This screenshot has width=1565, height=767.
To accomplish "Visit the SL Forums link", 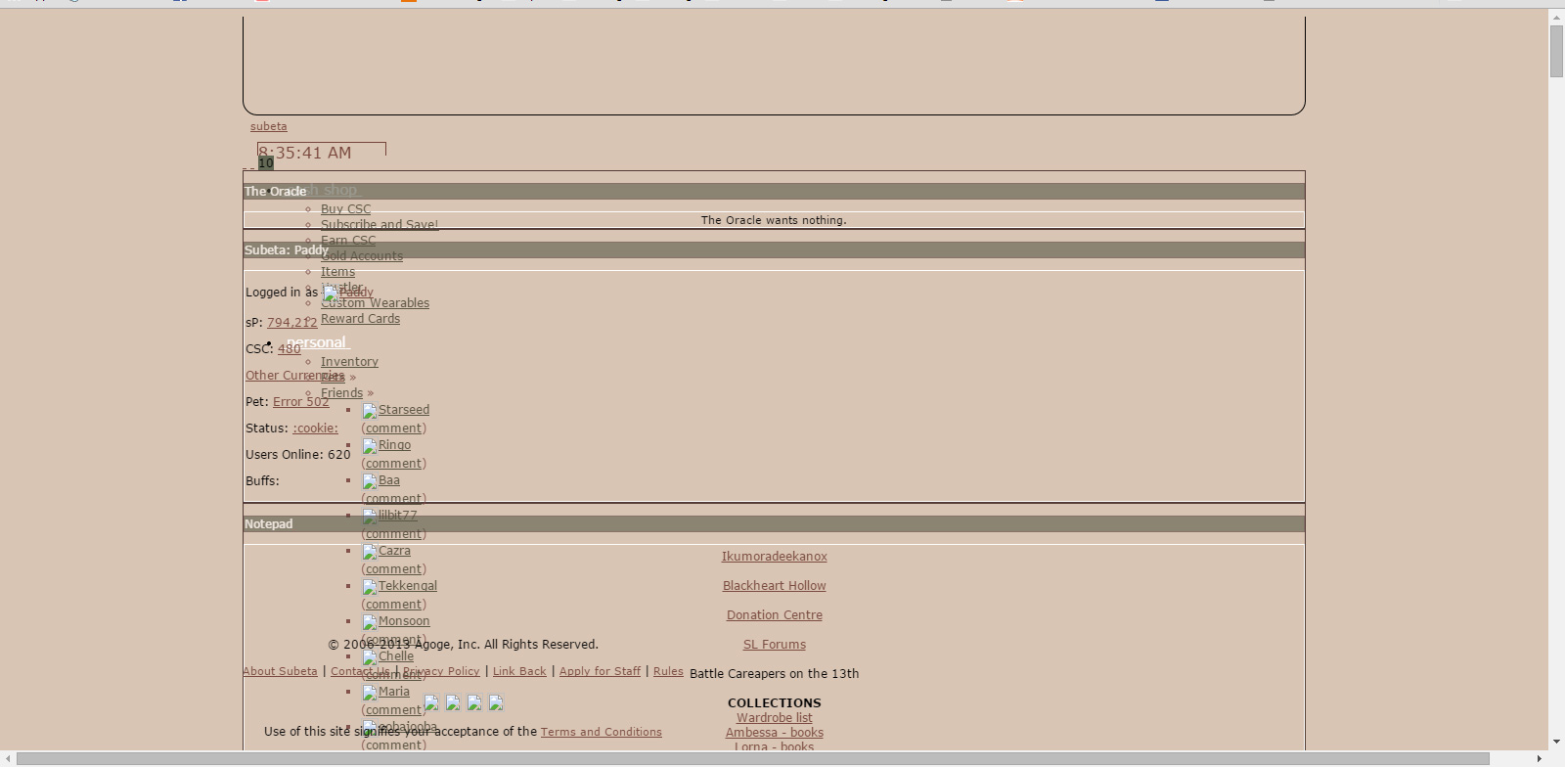I will [x=774, y=645].
